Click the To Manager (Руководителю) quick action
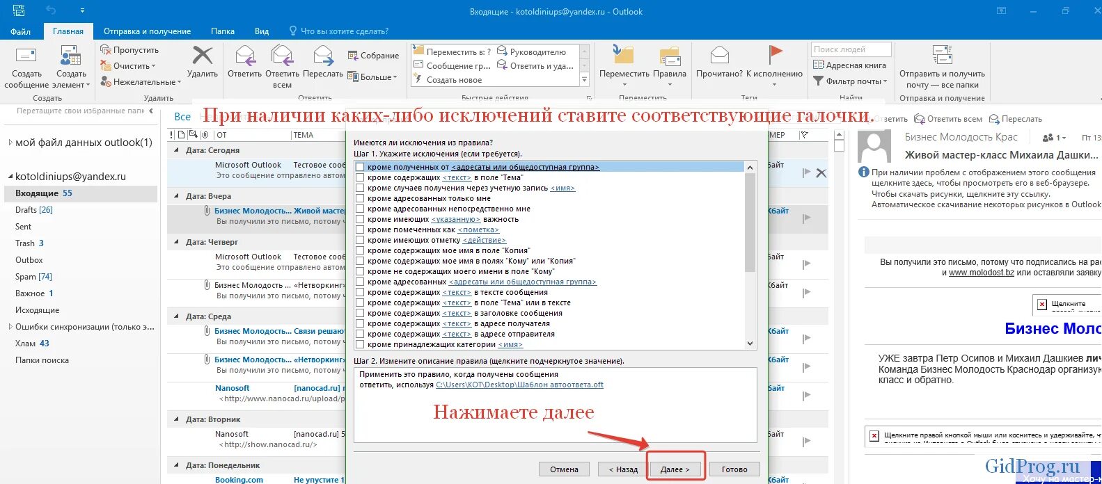The height and width of the screenshot is (484, 1102). click(x=532, y=52)
